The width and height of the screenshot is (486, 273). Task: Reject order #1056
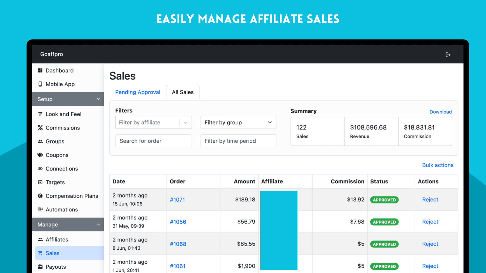[430, 222]
